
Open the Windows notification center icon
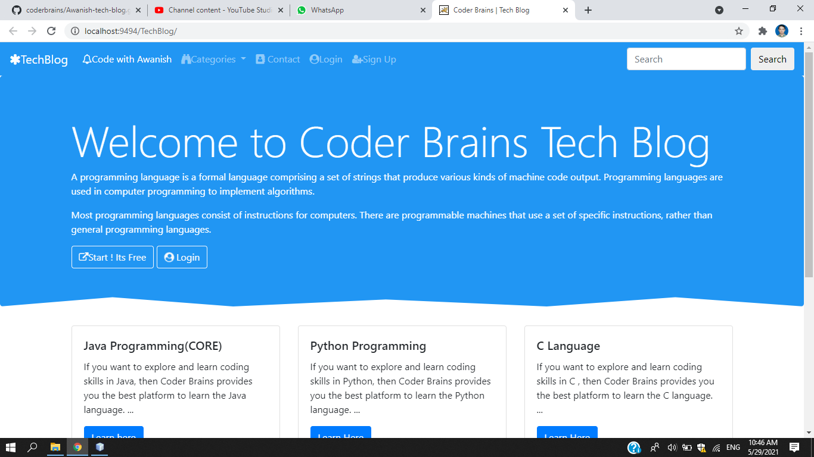[794, 447]
